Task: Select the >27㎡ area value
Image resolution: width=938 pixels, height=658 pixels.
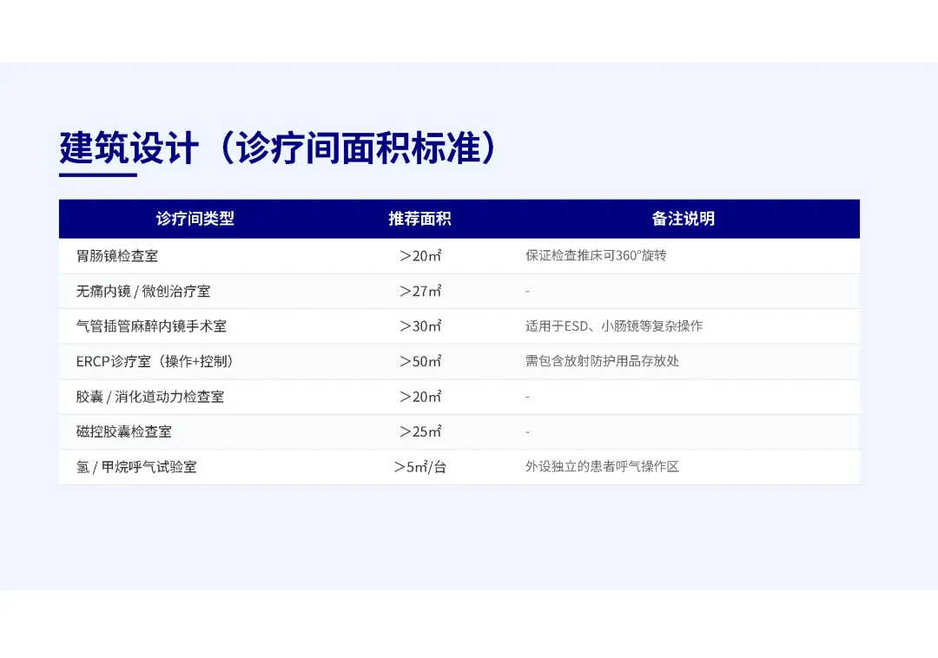Action: (x=420, y=291)
